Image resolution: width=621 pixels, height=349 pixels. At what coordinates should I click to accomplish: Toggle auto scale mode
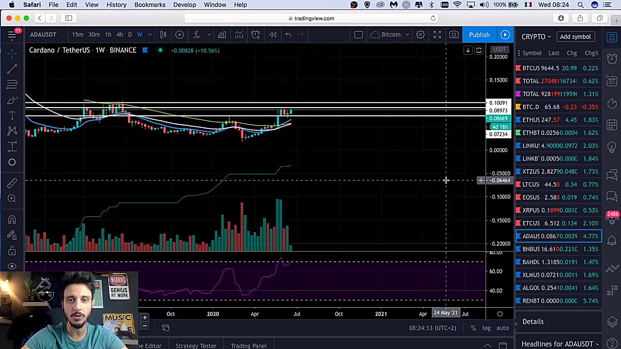pos(503,328)
